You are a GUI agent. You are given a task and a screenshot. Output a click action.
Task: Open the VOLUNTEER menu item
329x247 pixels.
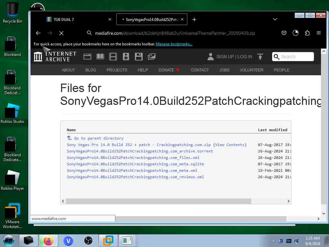[252, 70]
